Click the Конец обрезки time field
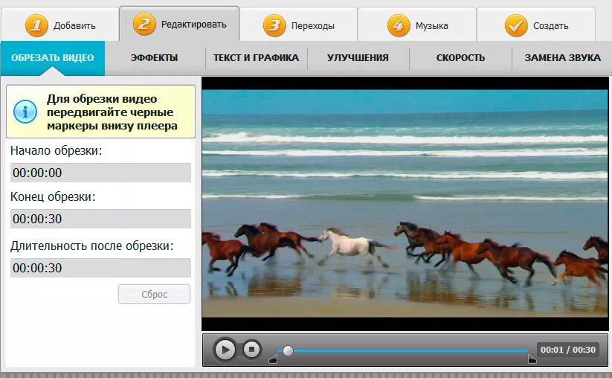 tap(100, 219)
